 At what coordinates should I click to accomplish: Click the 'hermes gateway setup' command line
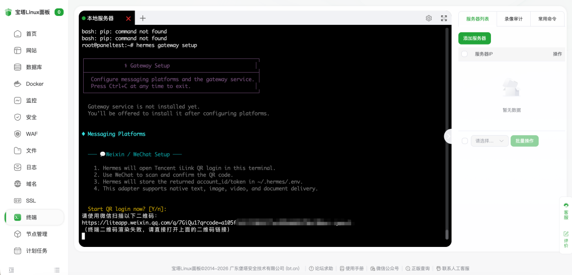point(166,45)
